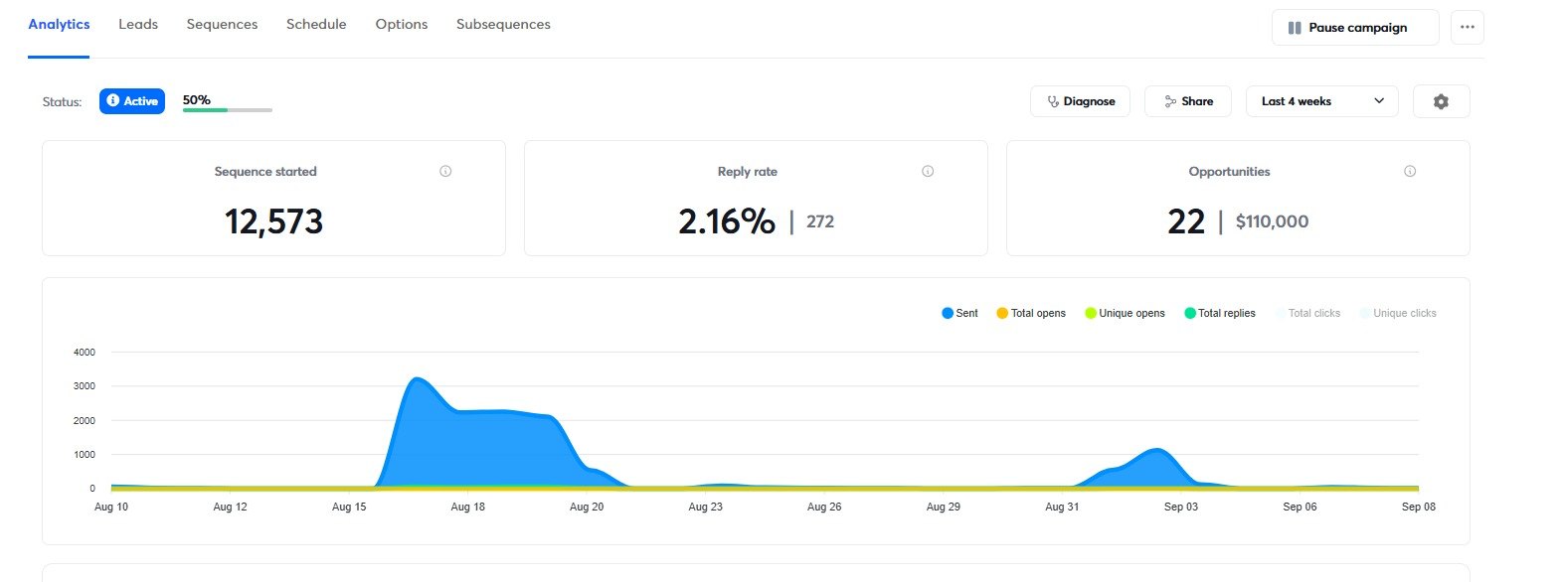Click the Aug 10 axis label
The width and height of the screenshot is (1562, 582).
(x=111, y=507)
